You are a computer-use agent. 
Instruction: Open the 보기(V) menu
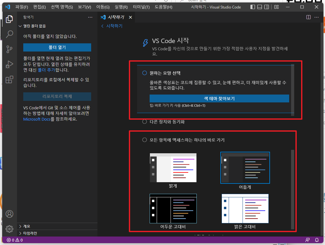coord(84,7)
